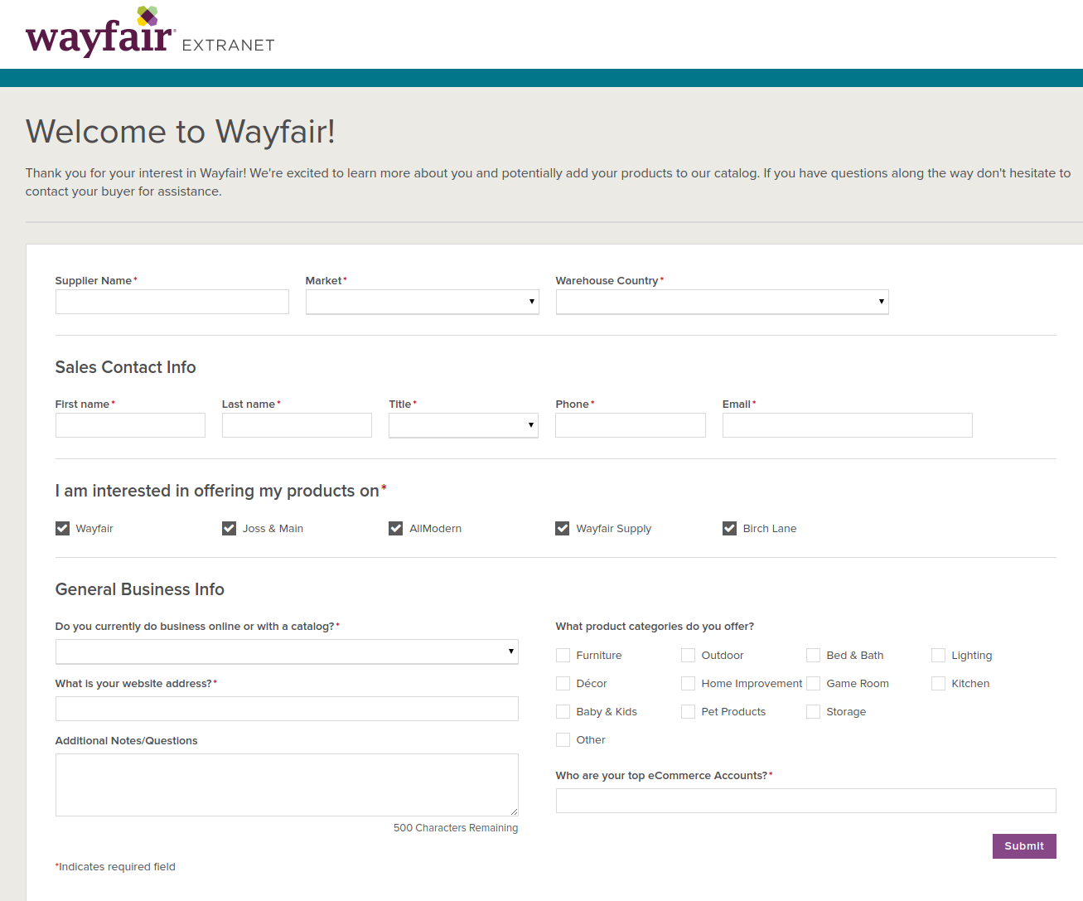The image size is (1083, 901).
Task: Uncheck the Birch Lane checkbox
Action: [730, 529]
